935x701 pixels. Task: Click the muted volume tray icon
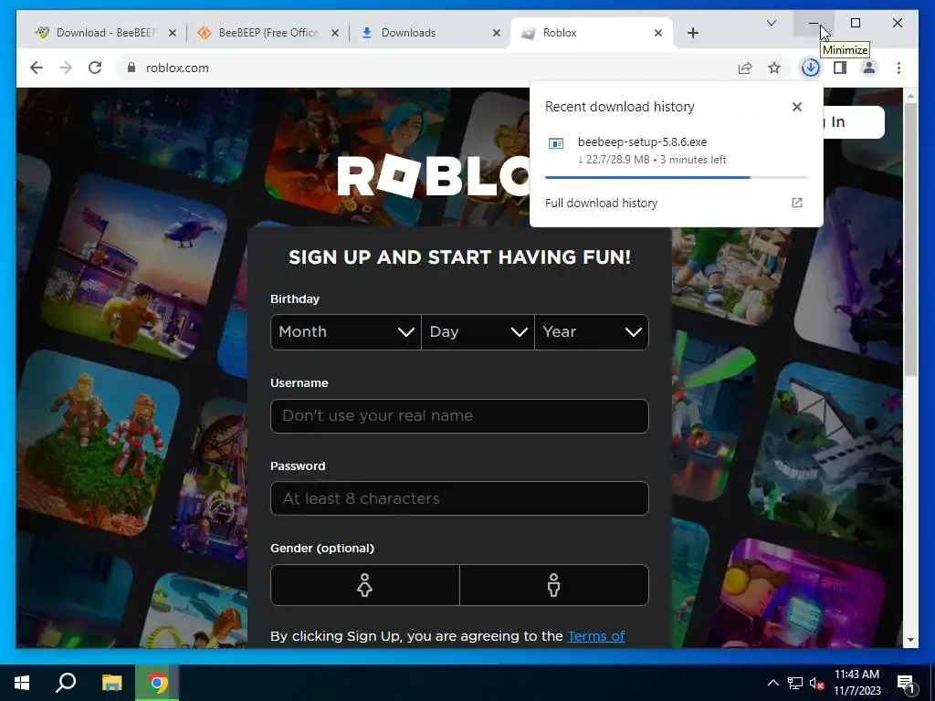point(817,683)
